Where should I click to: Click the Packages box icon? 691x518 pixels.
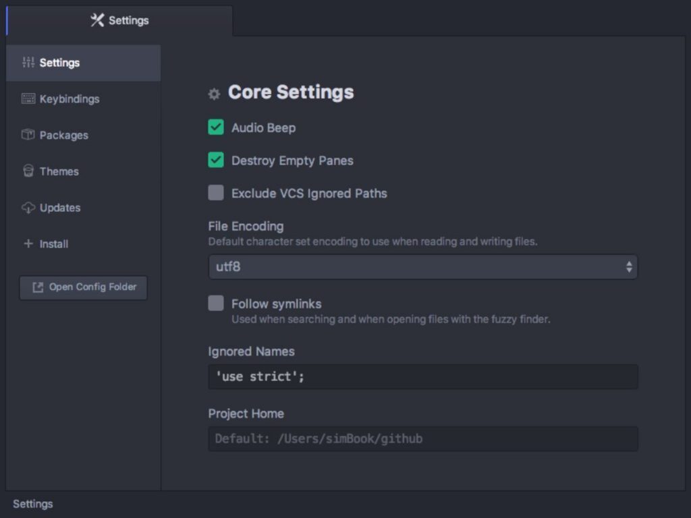(27, 135)
